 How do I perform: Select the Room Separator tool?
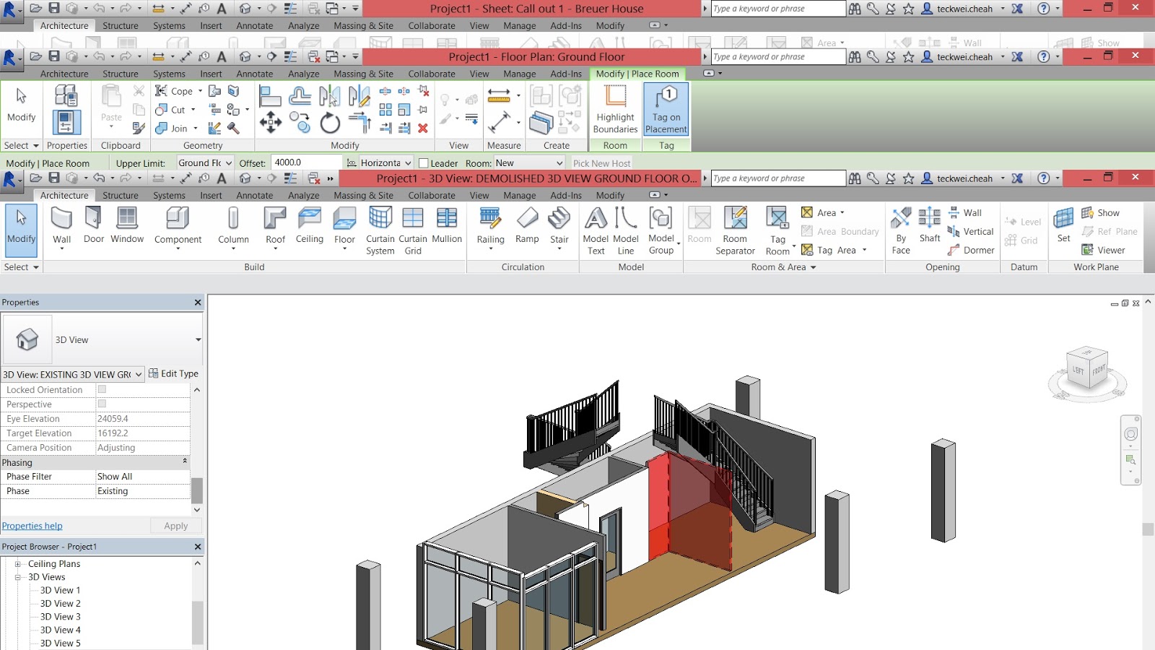pyautogui.click(x=735, y=230)
